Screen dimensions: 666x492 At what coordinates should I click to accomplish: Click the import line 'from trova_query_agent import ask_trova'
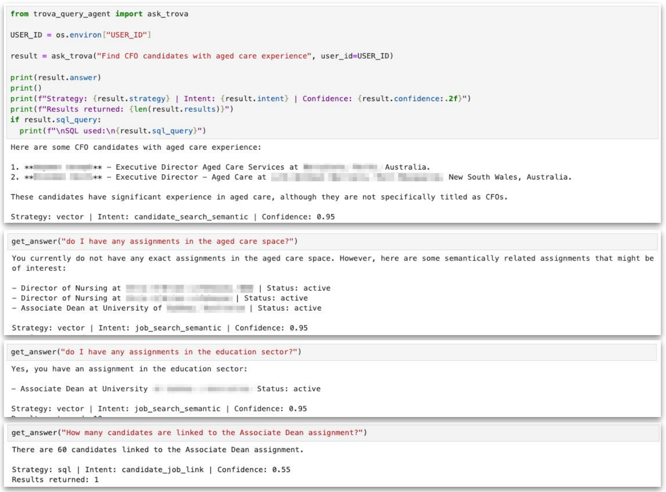point(99,14)
